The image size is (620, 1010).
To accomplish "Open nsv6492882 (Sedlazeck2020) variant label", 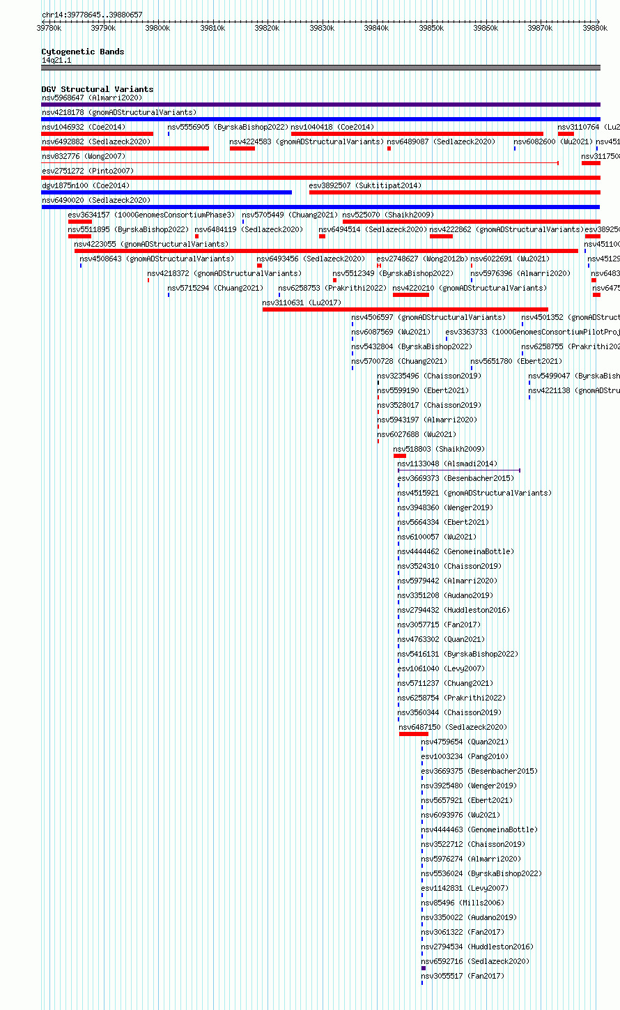I will pos(96,141).
